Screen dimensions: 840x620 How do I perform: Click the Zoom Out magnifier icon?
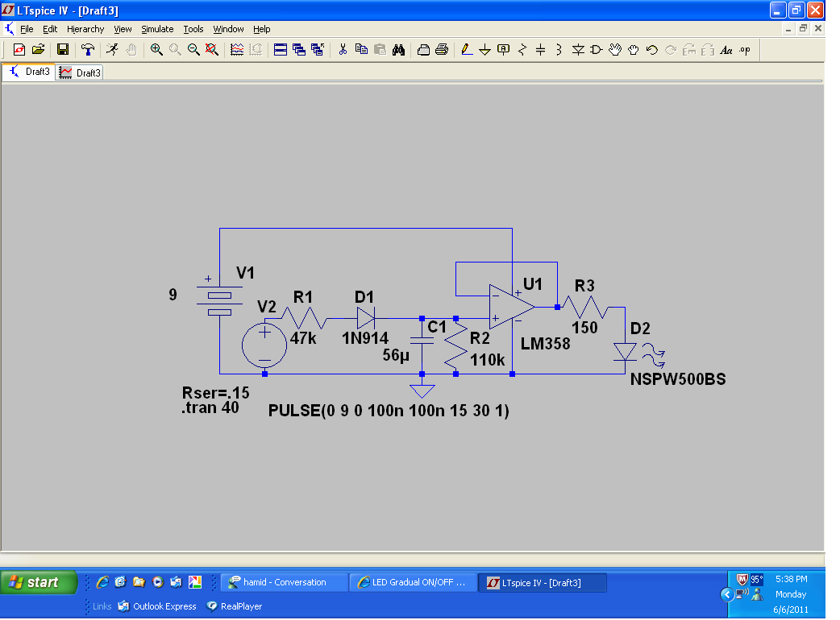[x=193, y=50]
